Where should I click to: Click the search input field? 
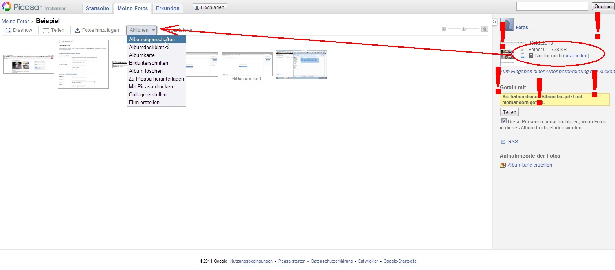coord(552,6)
